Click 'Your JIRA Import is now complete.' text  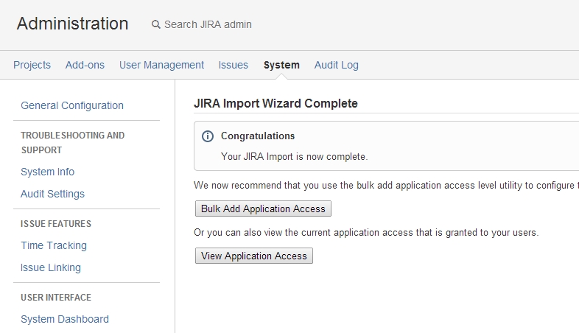pyautogui.click(x=295, y=156)
